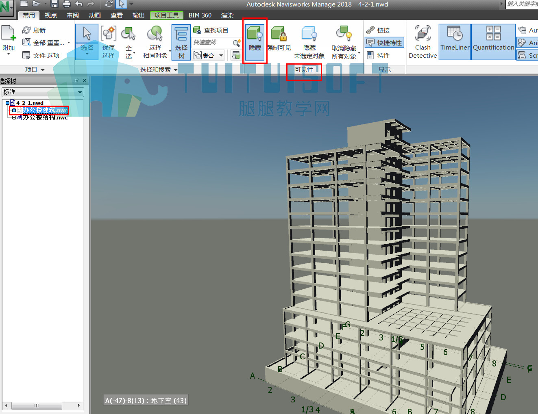Open the 集合 (Sets) dropdown

click(x=208, y=55)
